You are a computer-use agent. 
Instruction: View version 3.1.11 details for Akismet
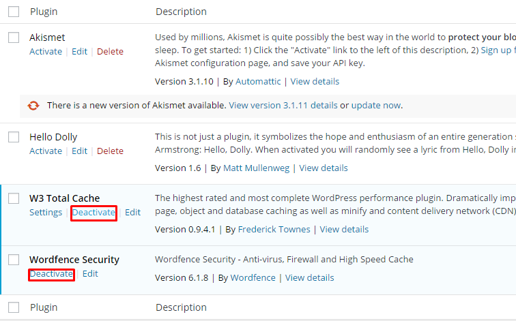click(283, 106)
